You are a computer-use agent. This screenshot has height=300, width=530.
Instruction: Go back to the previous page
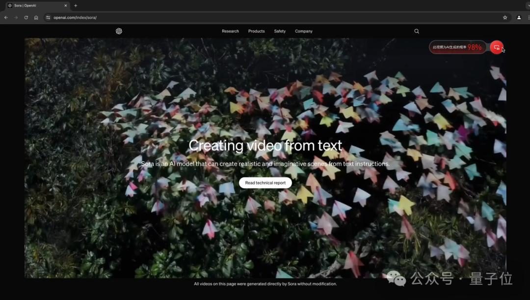[6, 18]
